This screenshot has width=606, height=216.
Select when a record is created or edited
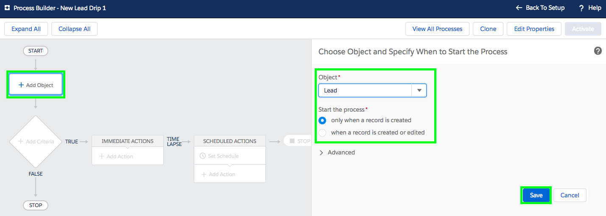322,132
